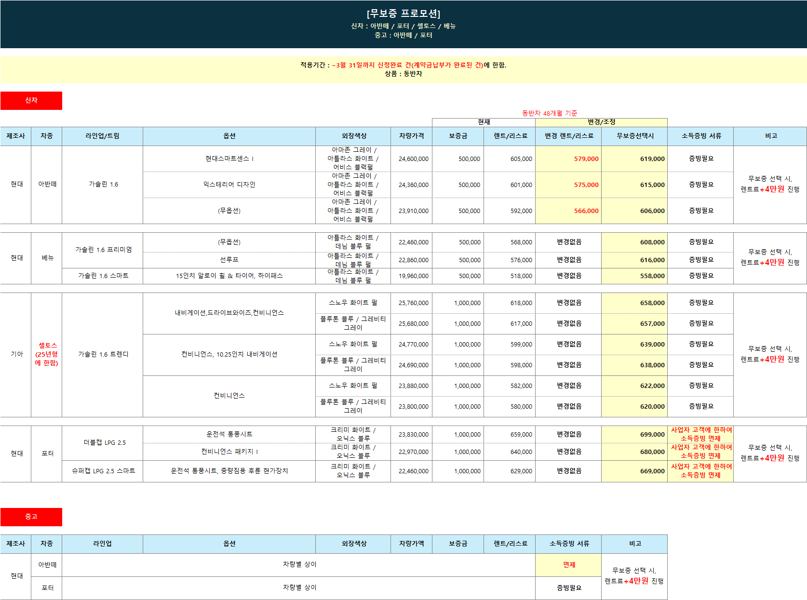Select the 슈퍼캡 LPG 2.5 스마트 cell
The height and width of the screenshot is (600, 807).
(x=103, y=471)
